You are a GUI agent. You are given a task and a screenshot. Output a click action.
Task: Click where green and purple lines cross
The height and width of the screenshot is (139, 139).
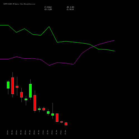[94, 46]
